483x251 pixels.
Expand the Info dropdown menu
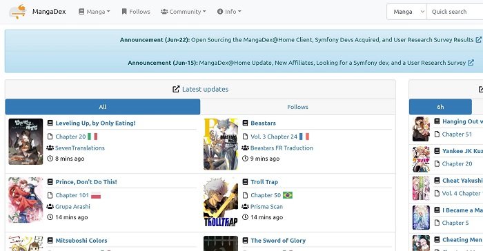[229, 12]
